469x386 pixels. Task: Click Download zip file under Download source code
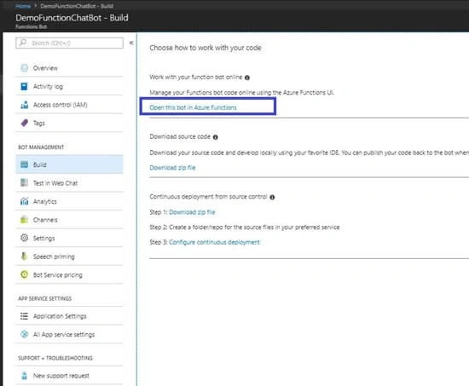pyautogui.click(x=172, y=167)
